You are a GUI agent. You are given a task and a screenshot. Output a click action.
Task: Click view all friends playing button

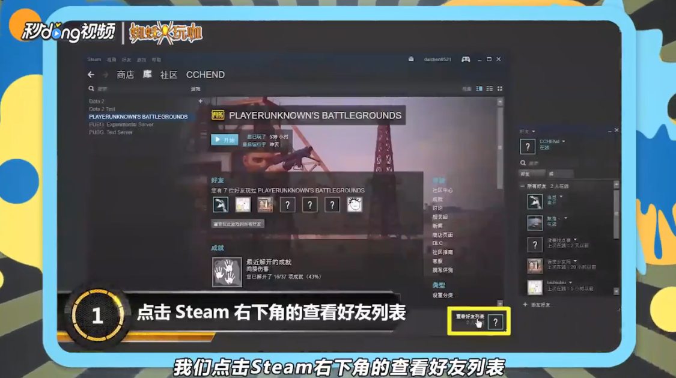237,224
